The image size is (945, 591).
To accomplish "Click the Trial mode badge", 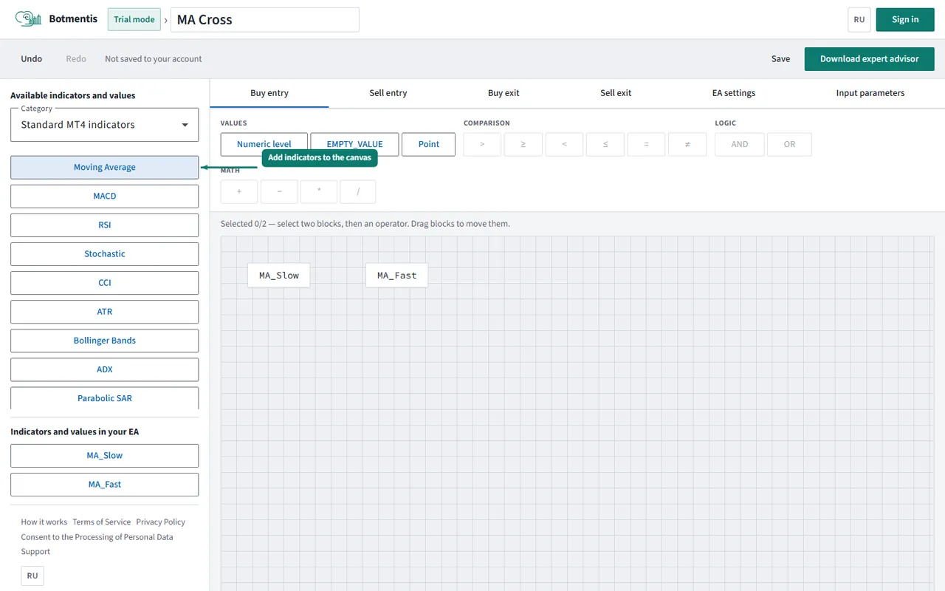I will point(134,20).
